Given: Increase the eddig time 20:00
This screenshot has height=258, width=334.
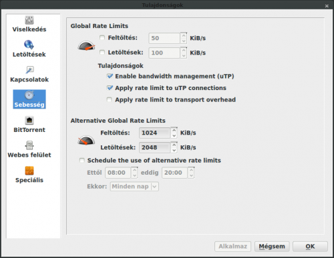Looking at the screenshot, I should [191, 170].
